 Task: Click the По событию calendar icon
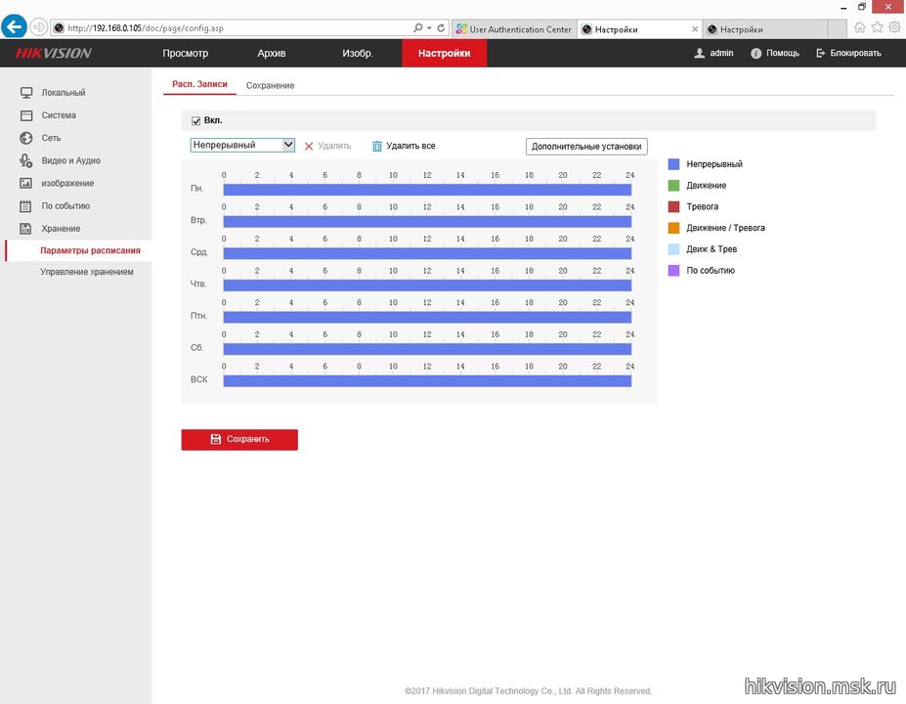click(x=26, y=205)
